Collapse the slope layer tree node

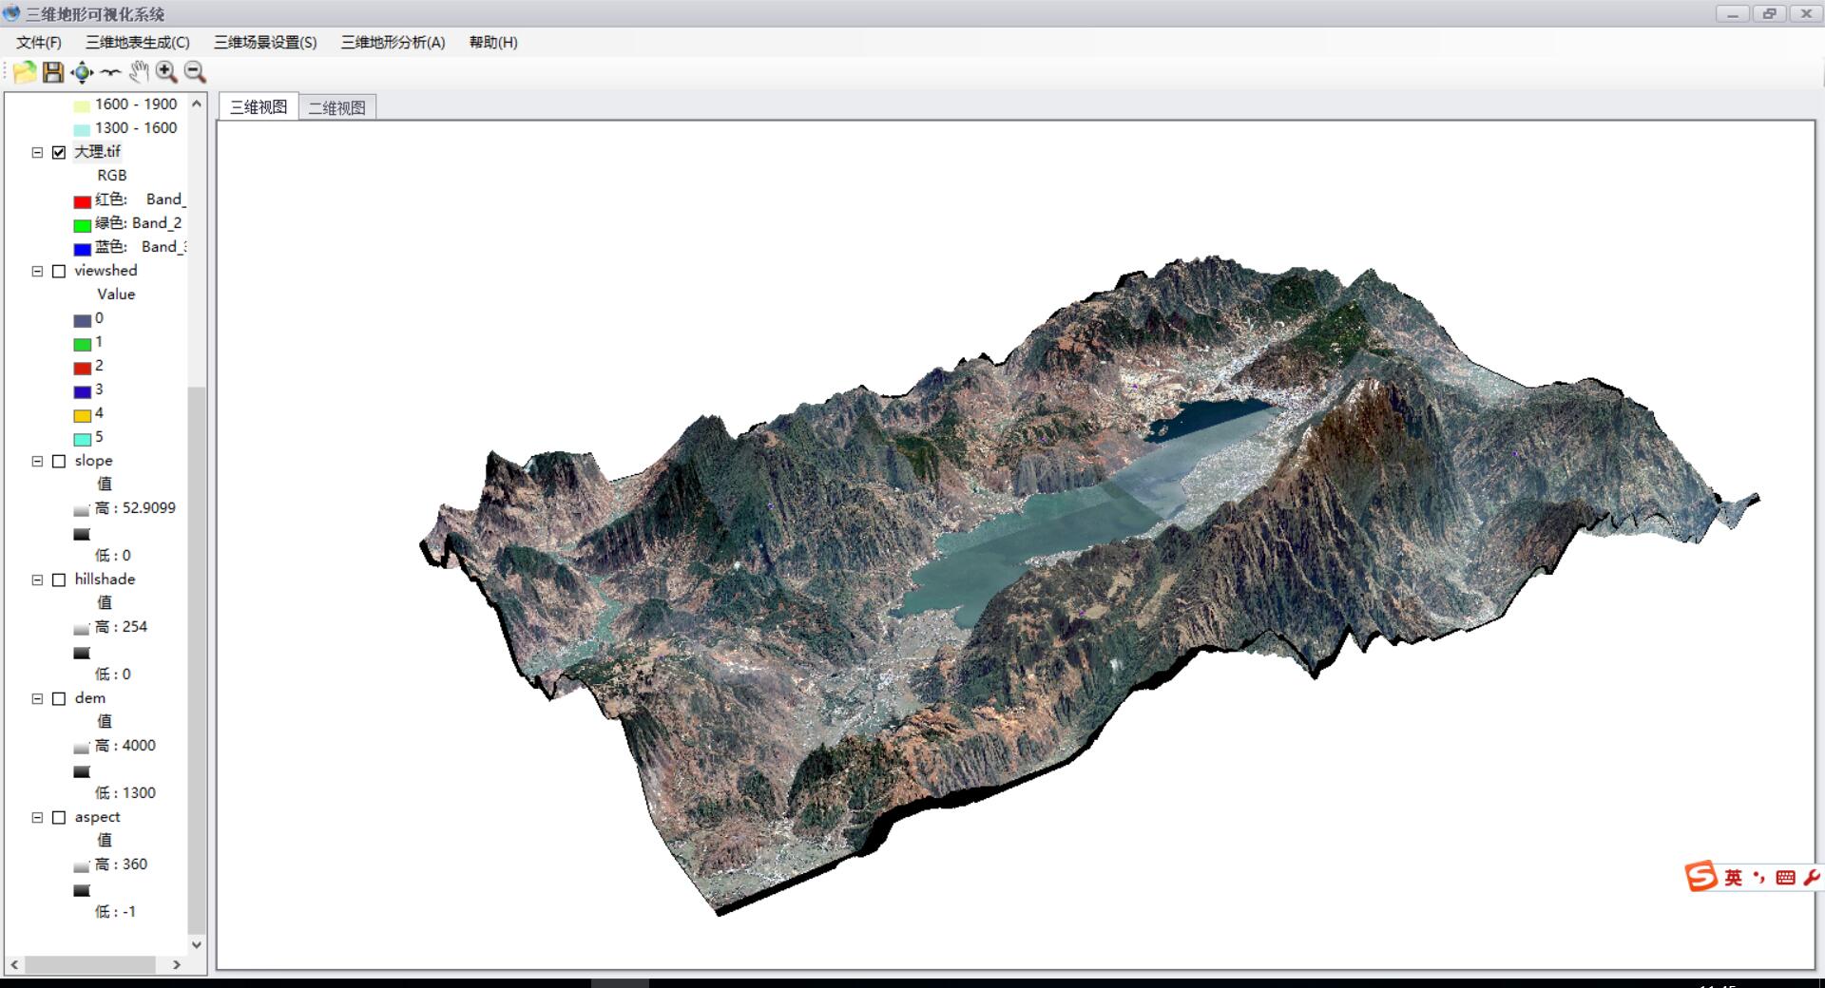click(38, 461)
